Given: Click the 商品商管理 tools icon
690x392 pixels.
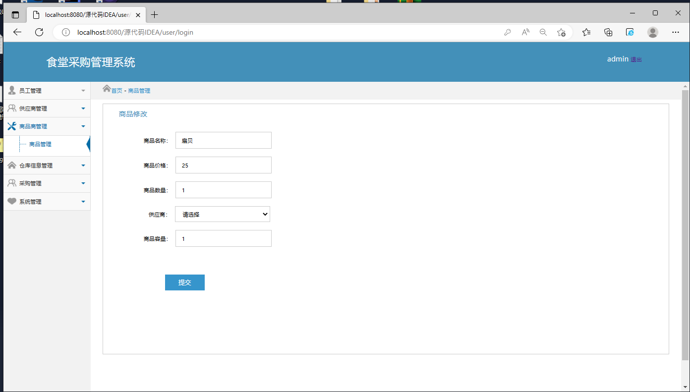Looking at the screenshot, I should pyautogui.click(x=12, y=126).
